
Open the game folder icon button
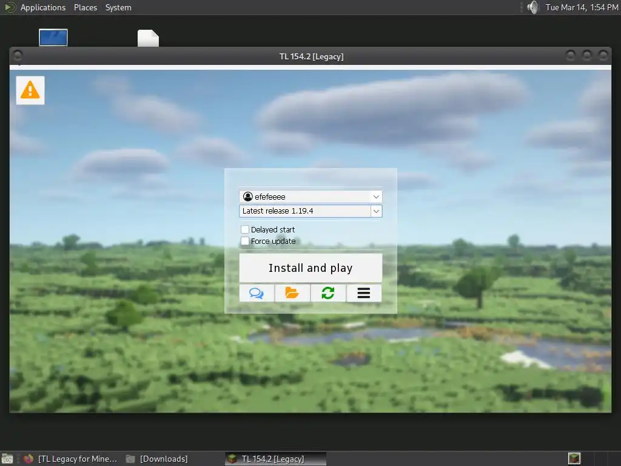[x=292, y=293]
